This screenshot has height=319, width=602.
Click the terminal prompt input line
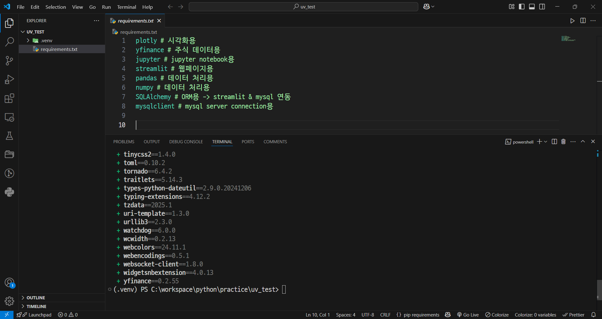click(199, 290)
